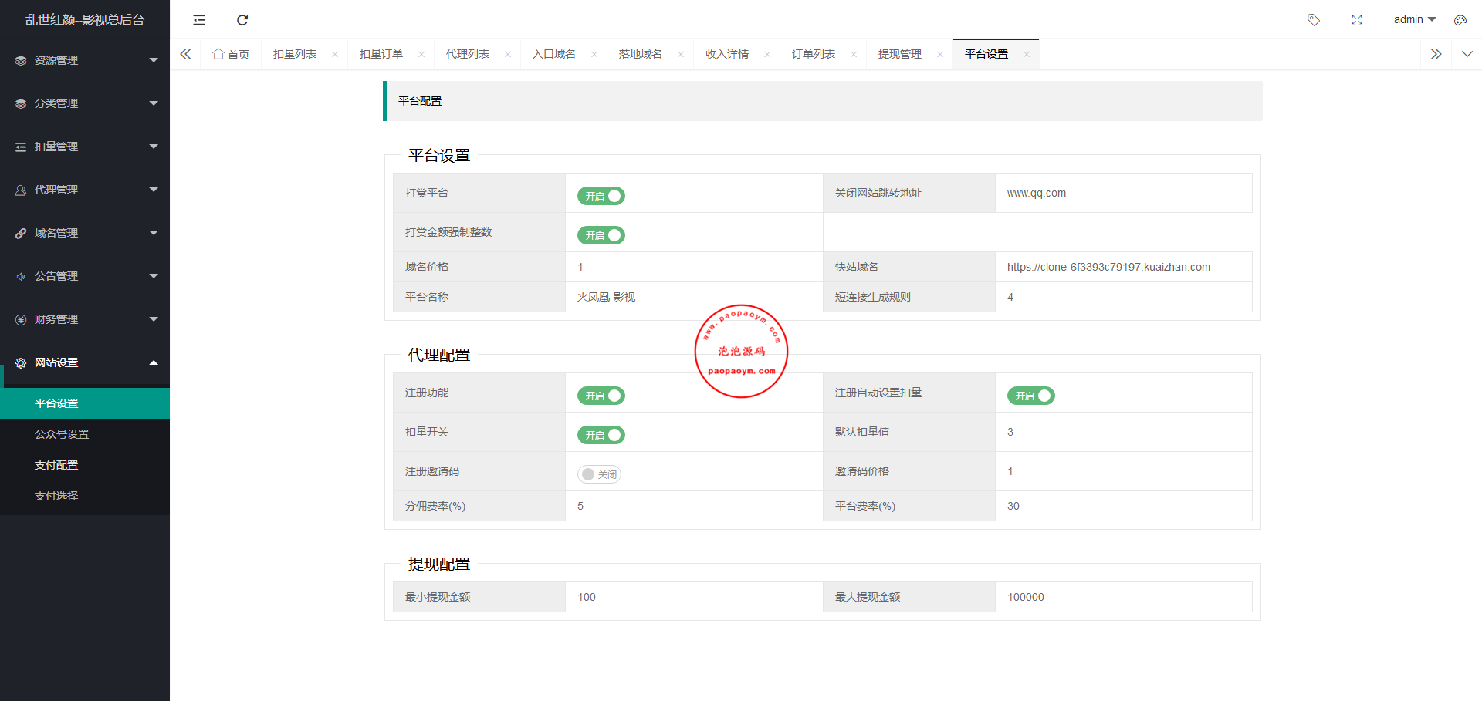Click the tag icon in the top right
This screenshot has height=701, width=1482.
coord(1313,20)
